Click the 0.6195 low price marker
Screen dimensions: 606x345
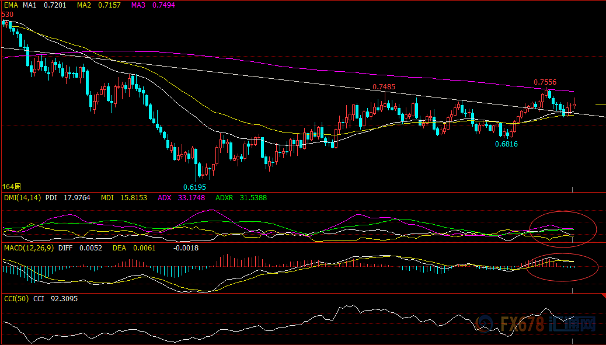click(x=194, y=187)
